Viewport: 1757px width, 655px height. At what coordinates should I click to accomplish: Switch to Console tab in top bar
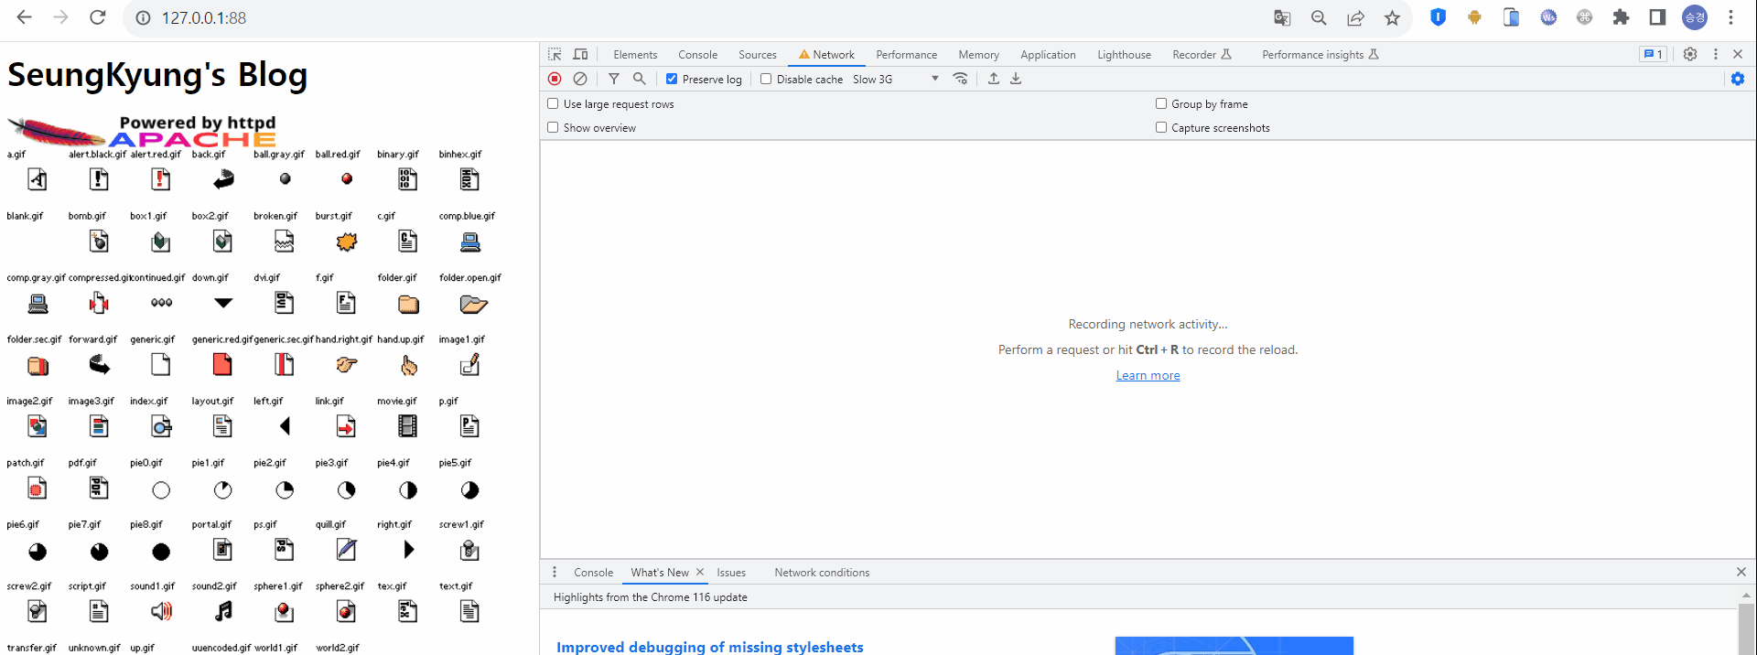697,55
